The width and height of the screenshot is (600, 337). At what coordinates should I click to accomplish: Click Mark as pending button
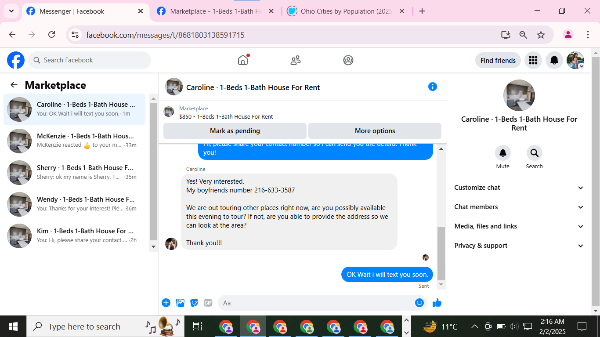[235, 131]
